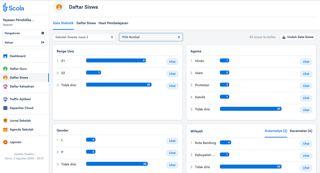Screen dimensions: 320x173
Task: Open the Traffic Aplikasi icon
Action: tap(5, 99)
